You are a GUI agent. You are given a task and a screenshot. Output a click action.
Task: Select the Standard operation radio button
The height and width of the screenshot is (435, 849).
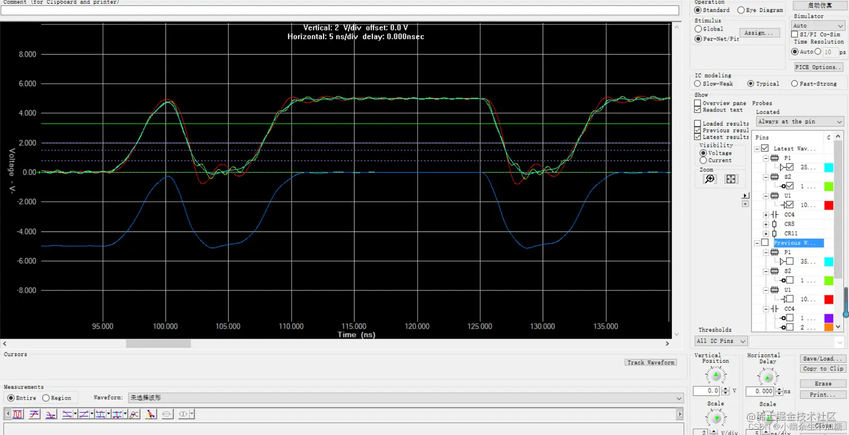click(x=698, y=10)
